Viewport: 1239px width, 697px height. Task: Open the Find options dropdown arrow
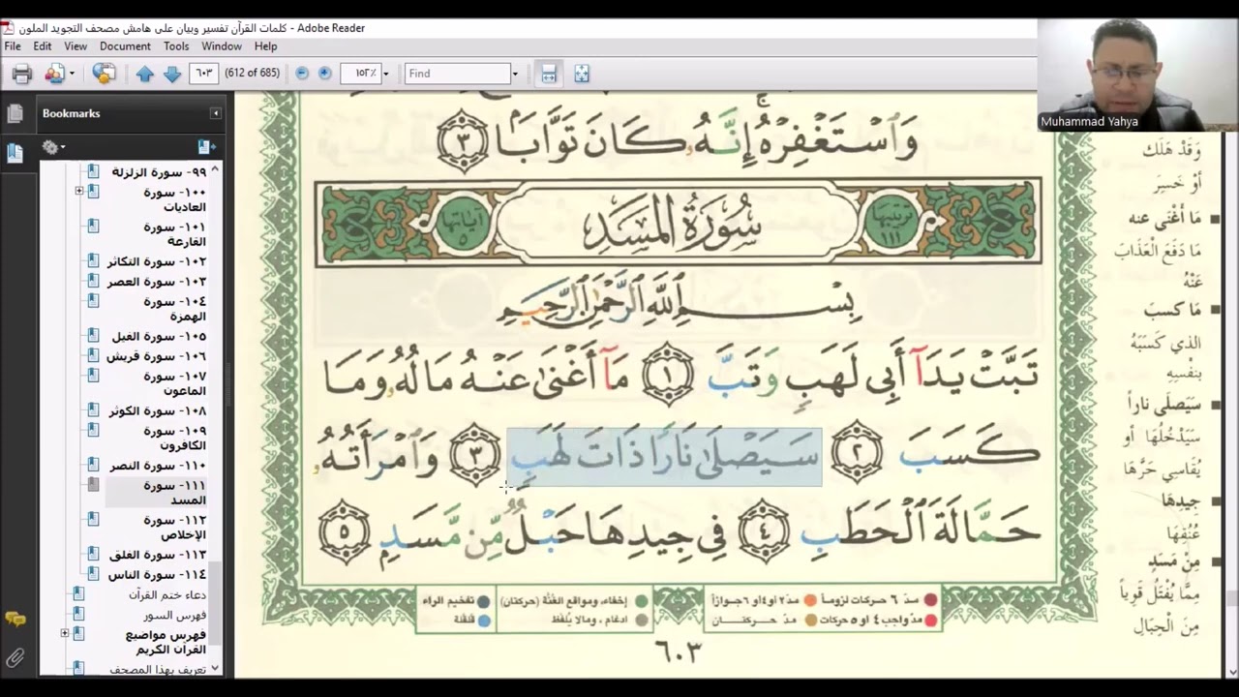click(515, 74)
